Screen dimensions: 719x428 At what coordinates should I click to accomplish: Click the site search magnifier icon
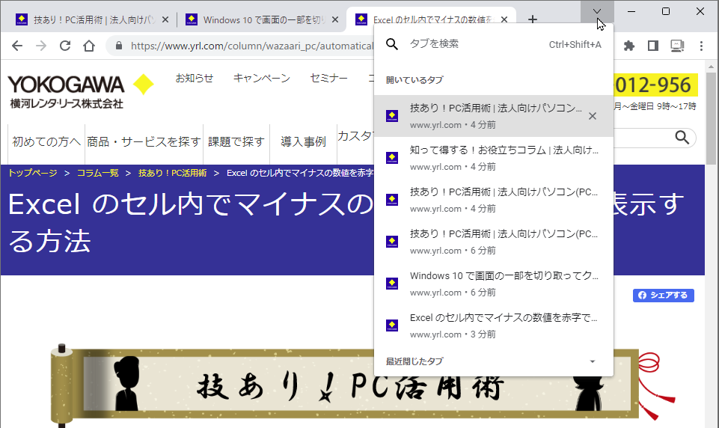tap(682, 137)
